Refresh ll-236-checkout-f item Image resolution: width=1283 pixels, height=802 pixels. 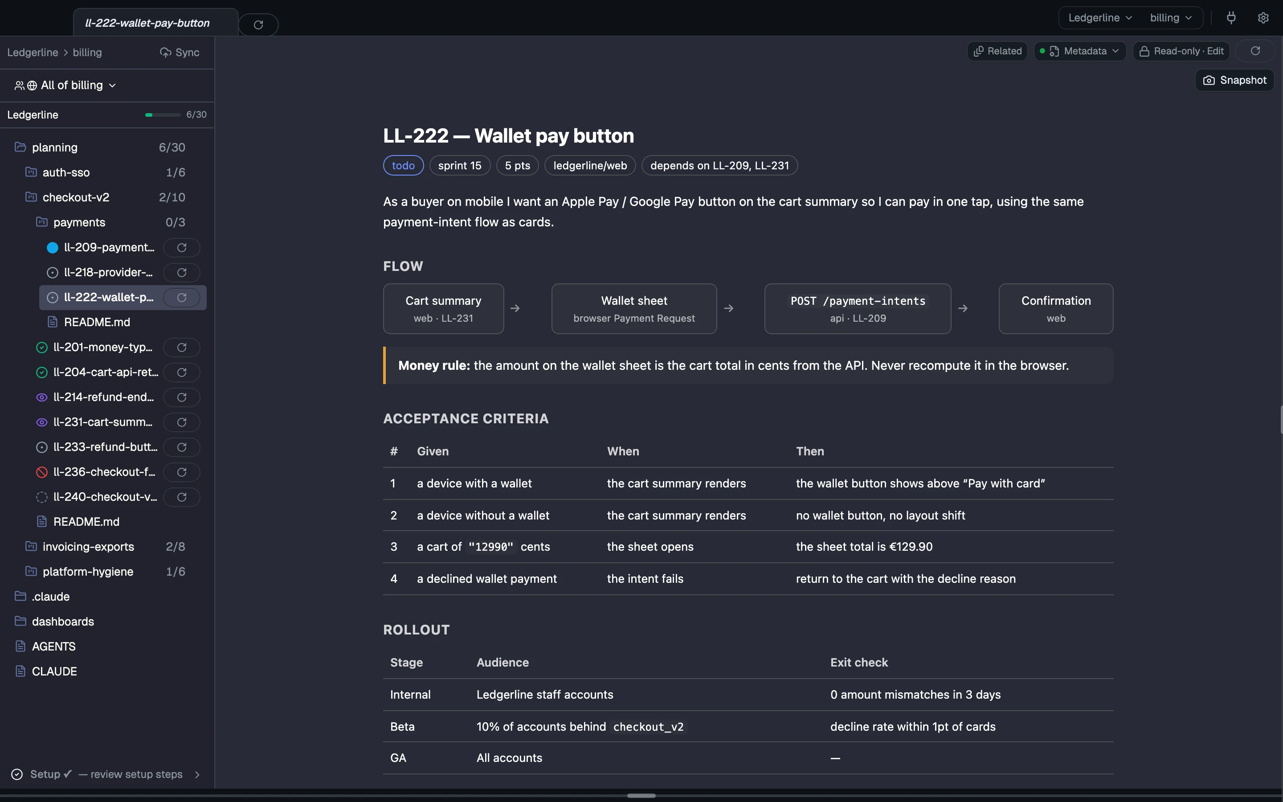(181, 472)
